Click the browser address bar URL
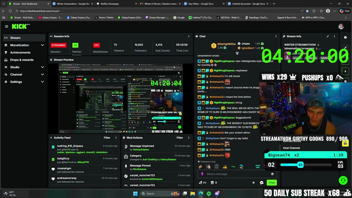 point(40,11)
